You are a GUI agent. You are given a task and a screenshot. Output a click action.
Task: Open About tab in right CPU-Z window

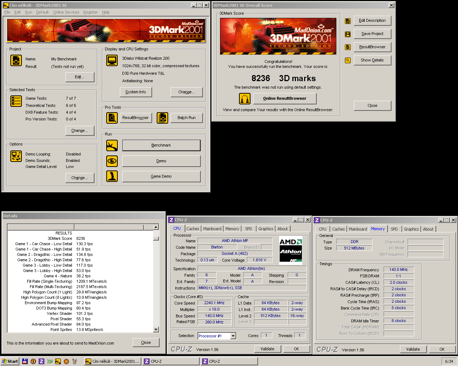428,229
